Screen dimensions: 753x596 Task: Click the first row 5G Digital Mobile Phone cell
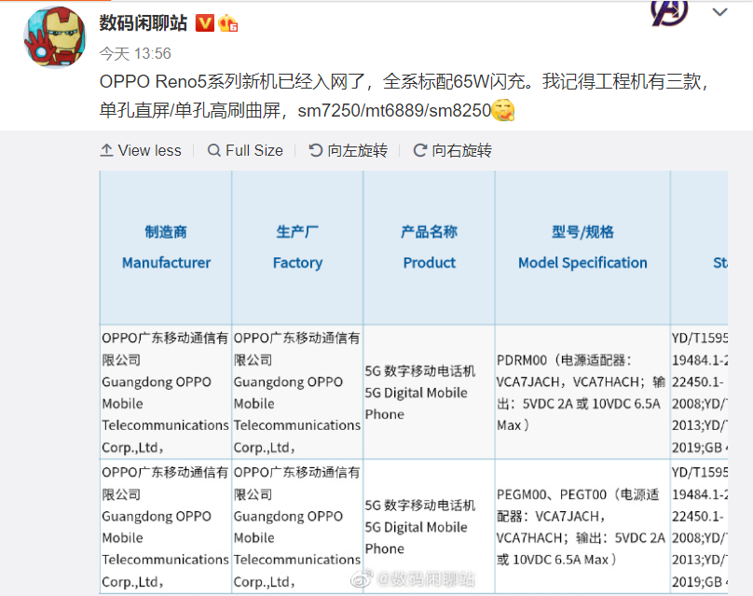coord(429,393)
